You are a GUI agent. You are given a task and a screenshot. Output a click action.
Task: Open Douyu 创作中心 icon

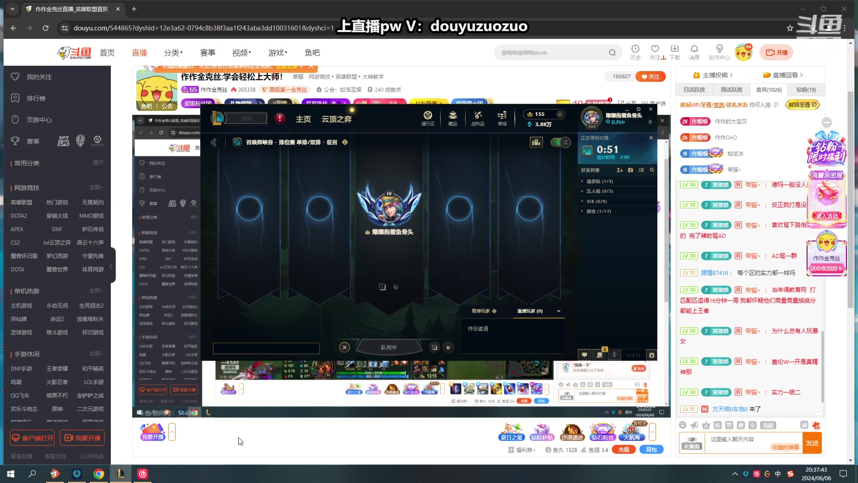(x=719, y=52)
